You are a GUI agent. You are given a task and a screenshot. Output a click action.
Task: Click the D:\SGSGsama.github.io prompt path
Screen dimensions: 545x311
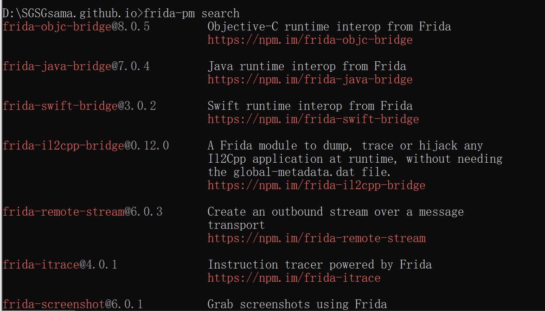(70, 14)
